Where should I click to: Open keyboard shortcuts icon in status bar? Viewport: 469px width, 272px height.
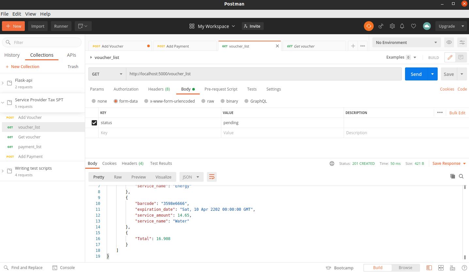452,268
